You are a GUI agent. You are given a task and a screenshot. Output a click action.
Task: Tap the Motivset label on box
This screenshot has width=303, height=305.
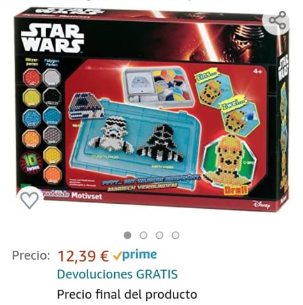tap(87, 195)
